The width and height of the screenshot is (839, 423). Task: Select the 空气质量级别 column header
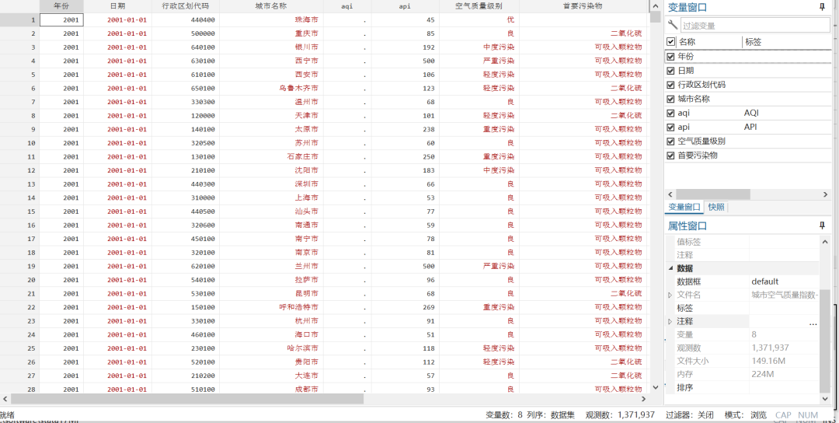coord(479,6)
